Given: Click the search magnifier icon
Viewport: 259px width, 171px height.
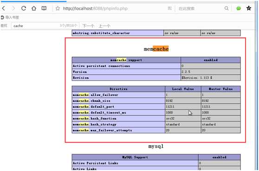Looking at the screenshot, I should coord(227,8).
